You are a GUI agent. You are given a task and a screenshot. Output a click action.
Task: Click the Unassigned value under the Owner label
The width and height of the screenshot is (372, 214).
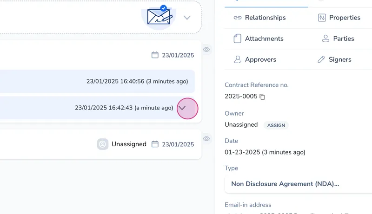pyautogui.click(x=241, y=124)
